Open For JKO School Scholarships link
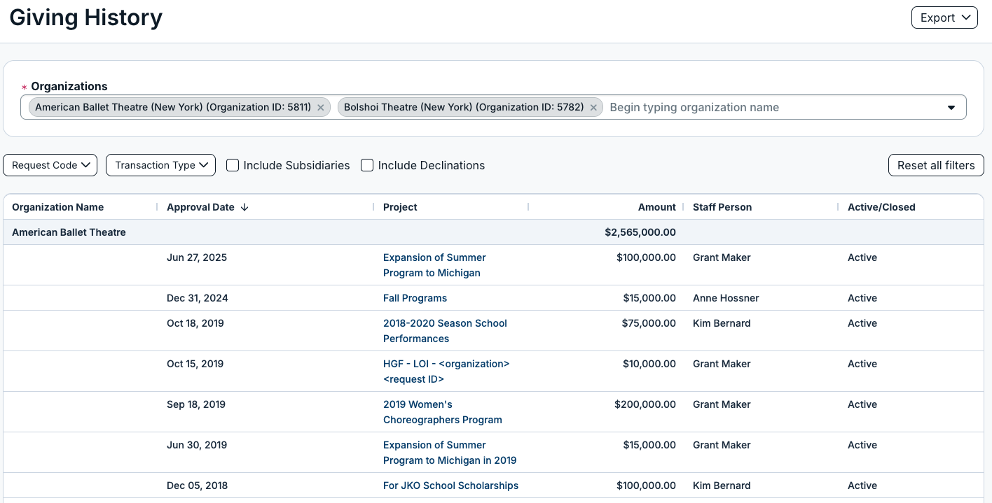The image size is (992, 503). pyautogui.click(x=451, y=486)
